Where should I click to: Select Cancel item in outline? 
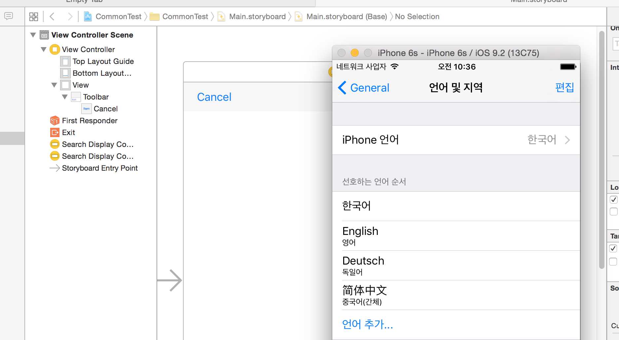(106, 109)
